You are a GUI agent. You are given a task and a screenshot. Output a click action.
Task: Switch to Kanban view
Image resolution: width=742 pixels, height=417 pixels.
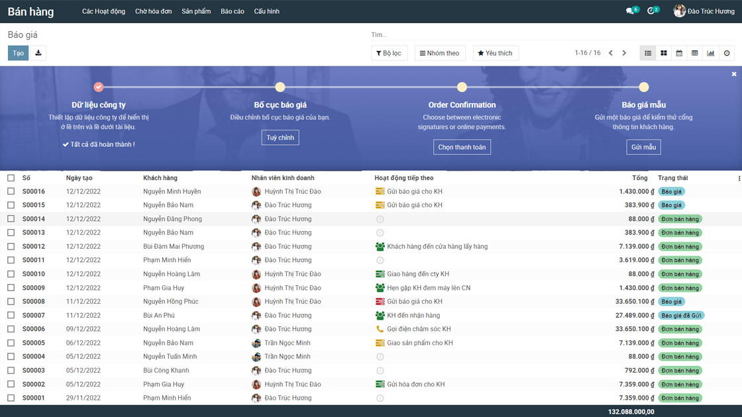click(663, 53)
